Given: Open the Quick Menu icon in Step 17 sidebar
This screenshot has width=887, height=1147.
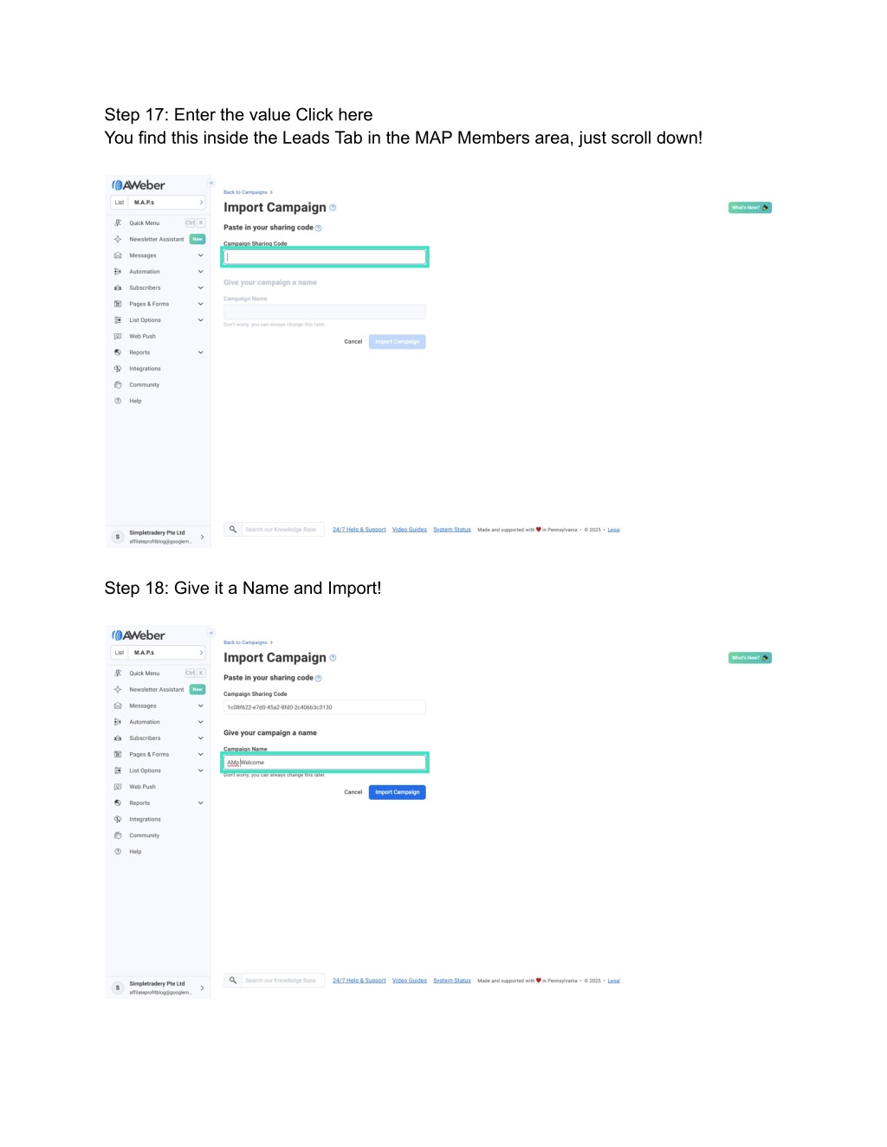Looking at the screenshot, I should (x=118, y=223).
